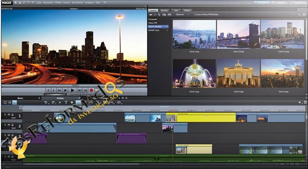Image resolution: width=308 pixels, height=169 pixels.
Task: Click the Play button in the preview transport
Action: pos(73,90)
